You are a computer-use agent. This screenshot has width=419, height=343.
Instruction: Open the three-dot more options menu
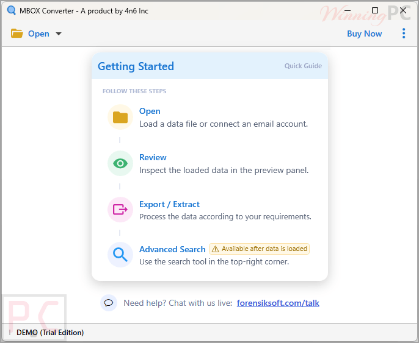tap(404, 34)
